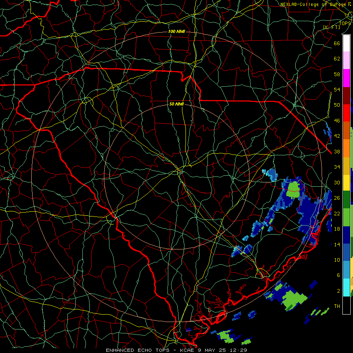Click the scale value "62"

click(337, 59)
